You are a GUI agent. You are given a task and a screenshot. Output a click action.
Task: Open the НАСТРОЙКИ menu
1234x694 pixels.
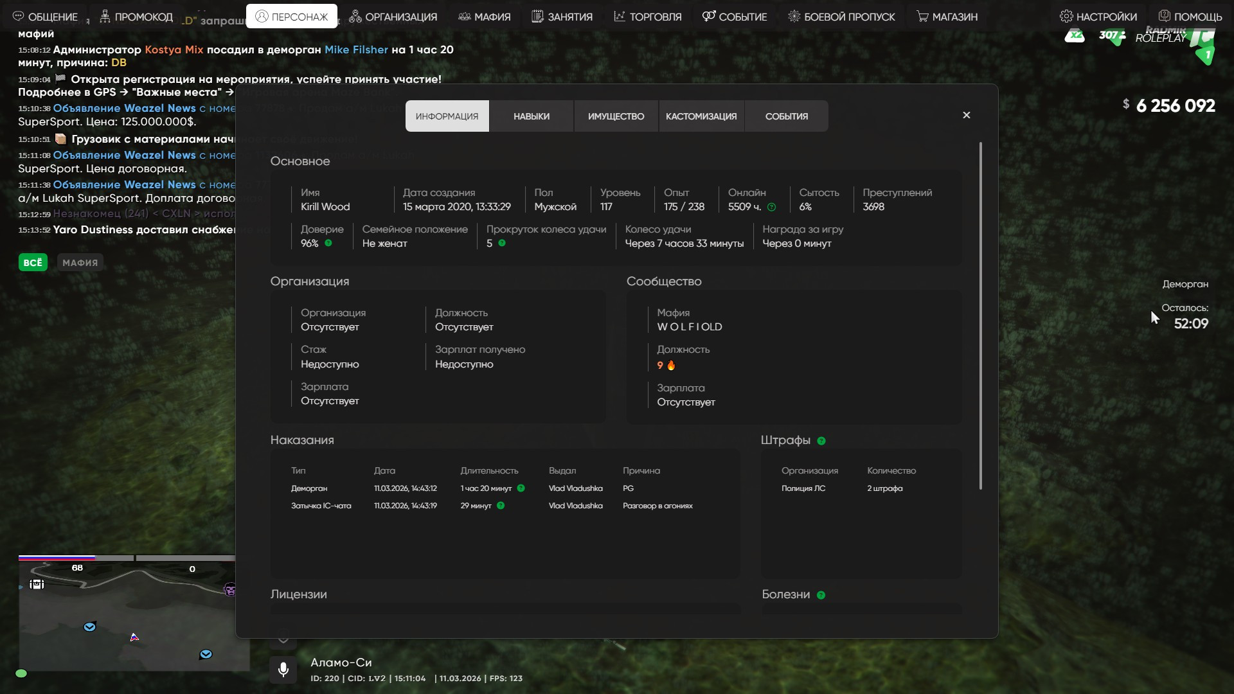[1098, 17]
